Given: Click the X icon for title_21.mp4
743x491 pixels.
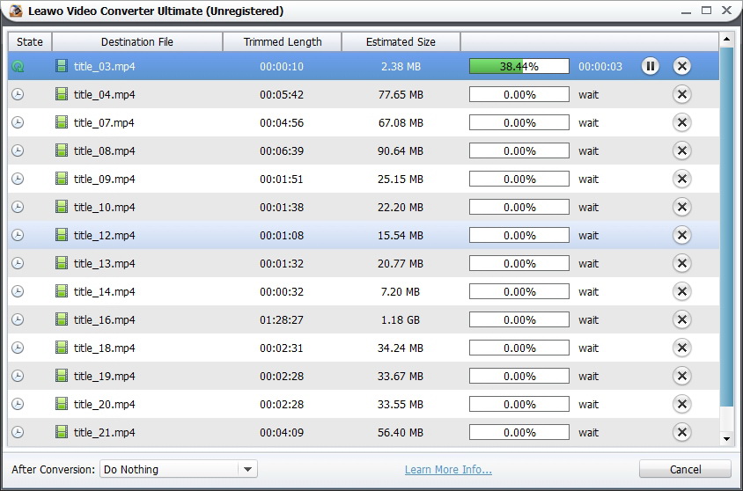Looking at the screenshot, I should coord(681,433).
